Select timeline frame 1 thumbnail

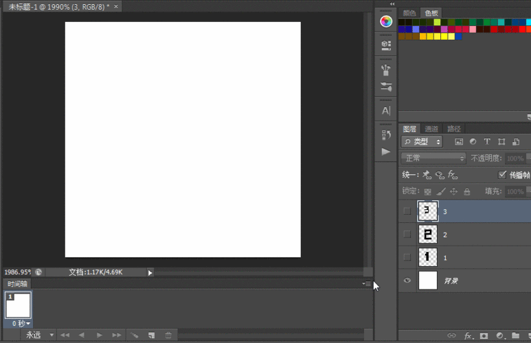click(19, 305)
